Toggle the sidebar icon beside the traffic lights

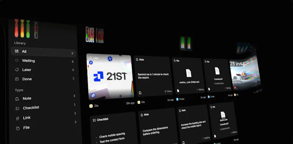pos(36,30)
